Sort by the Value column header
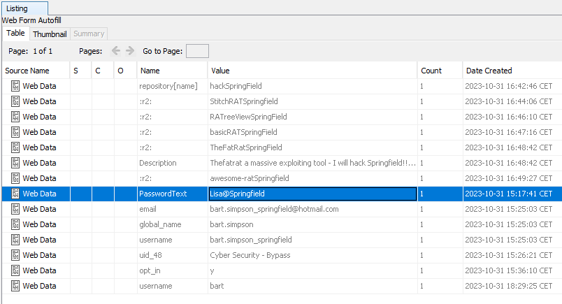This screenshot has height=304, width=562. [221, 71]
